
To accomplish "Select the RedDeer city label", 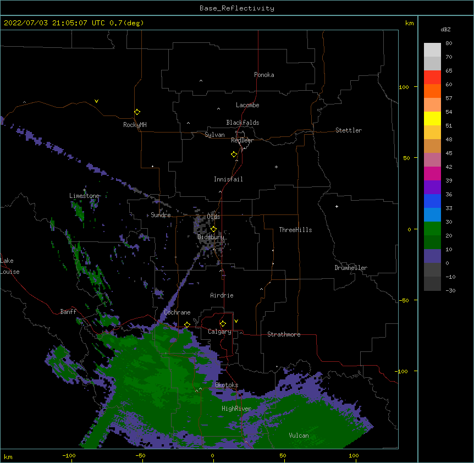I will (x=242, y=140).
